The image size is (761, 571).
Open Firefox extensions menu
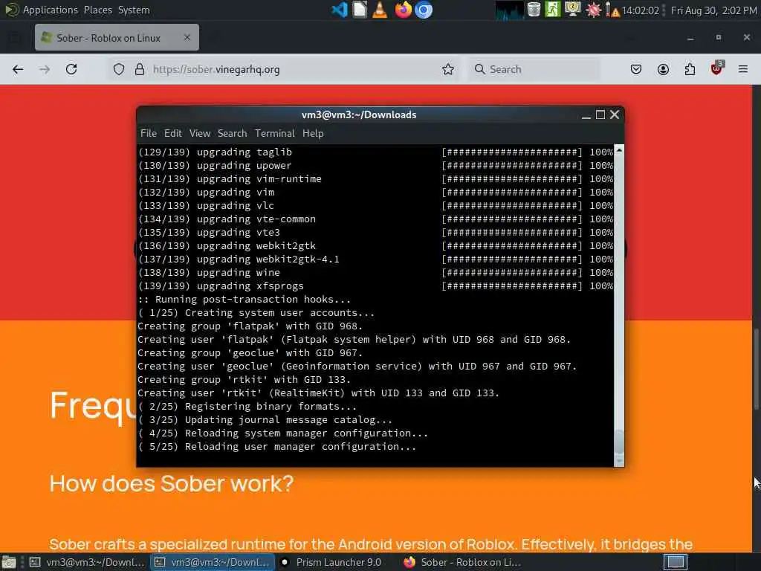tap(690, 69)
